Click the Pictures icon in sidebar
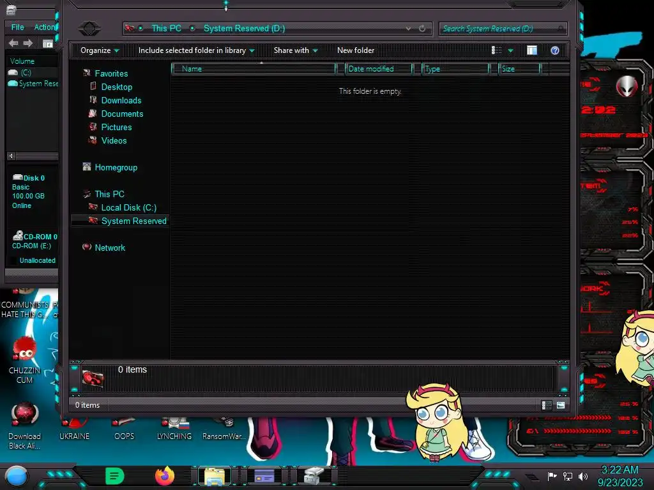The image size is (654, 490). [93, 127]
